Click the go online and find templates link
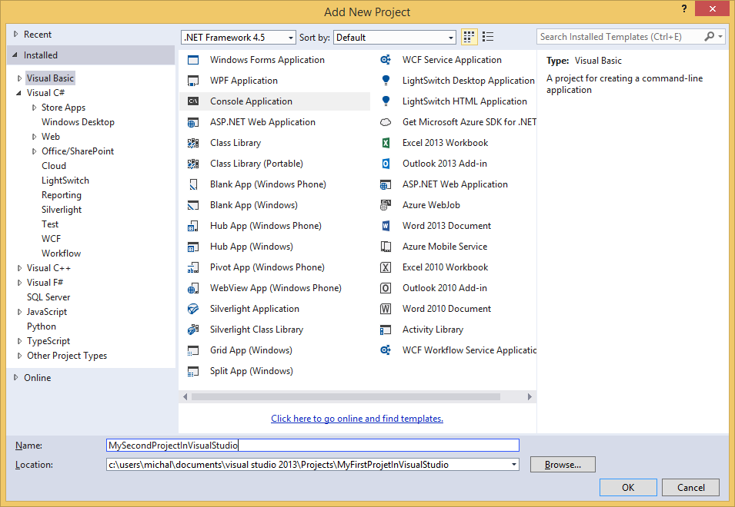This screenshot has width=735, height=507. coord(356,418)
